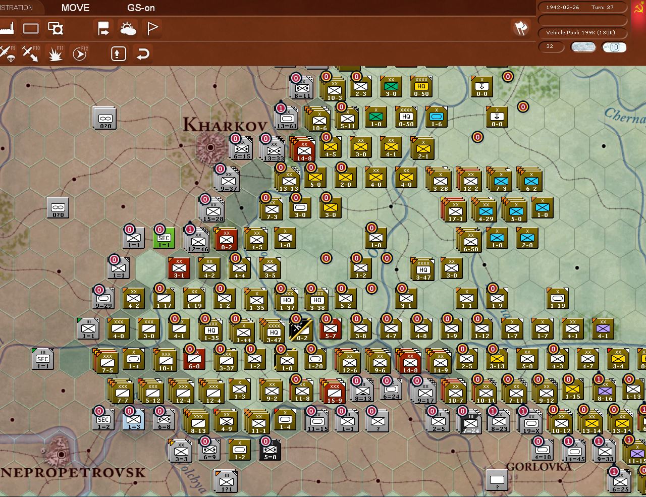This screenshot has height=497, width=646.
Task: Select the black German unit labeled 7=24
Action: coord(470,421)
